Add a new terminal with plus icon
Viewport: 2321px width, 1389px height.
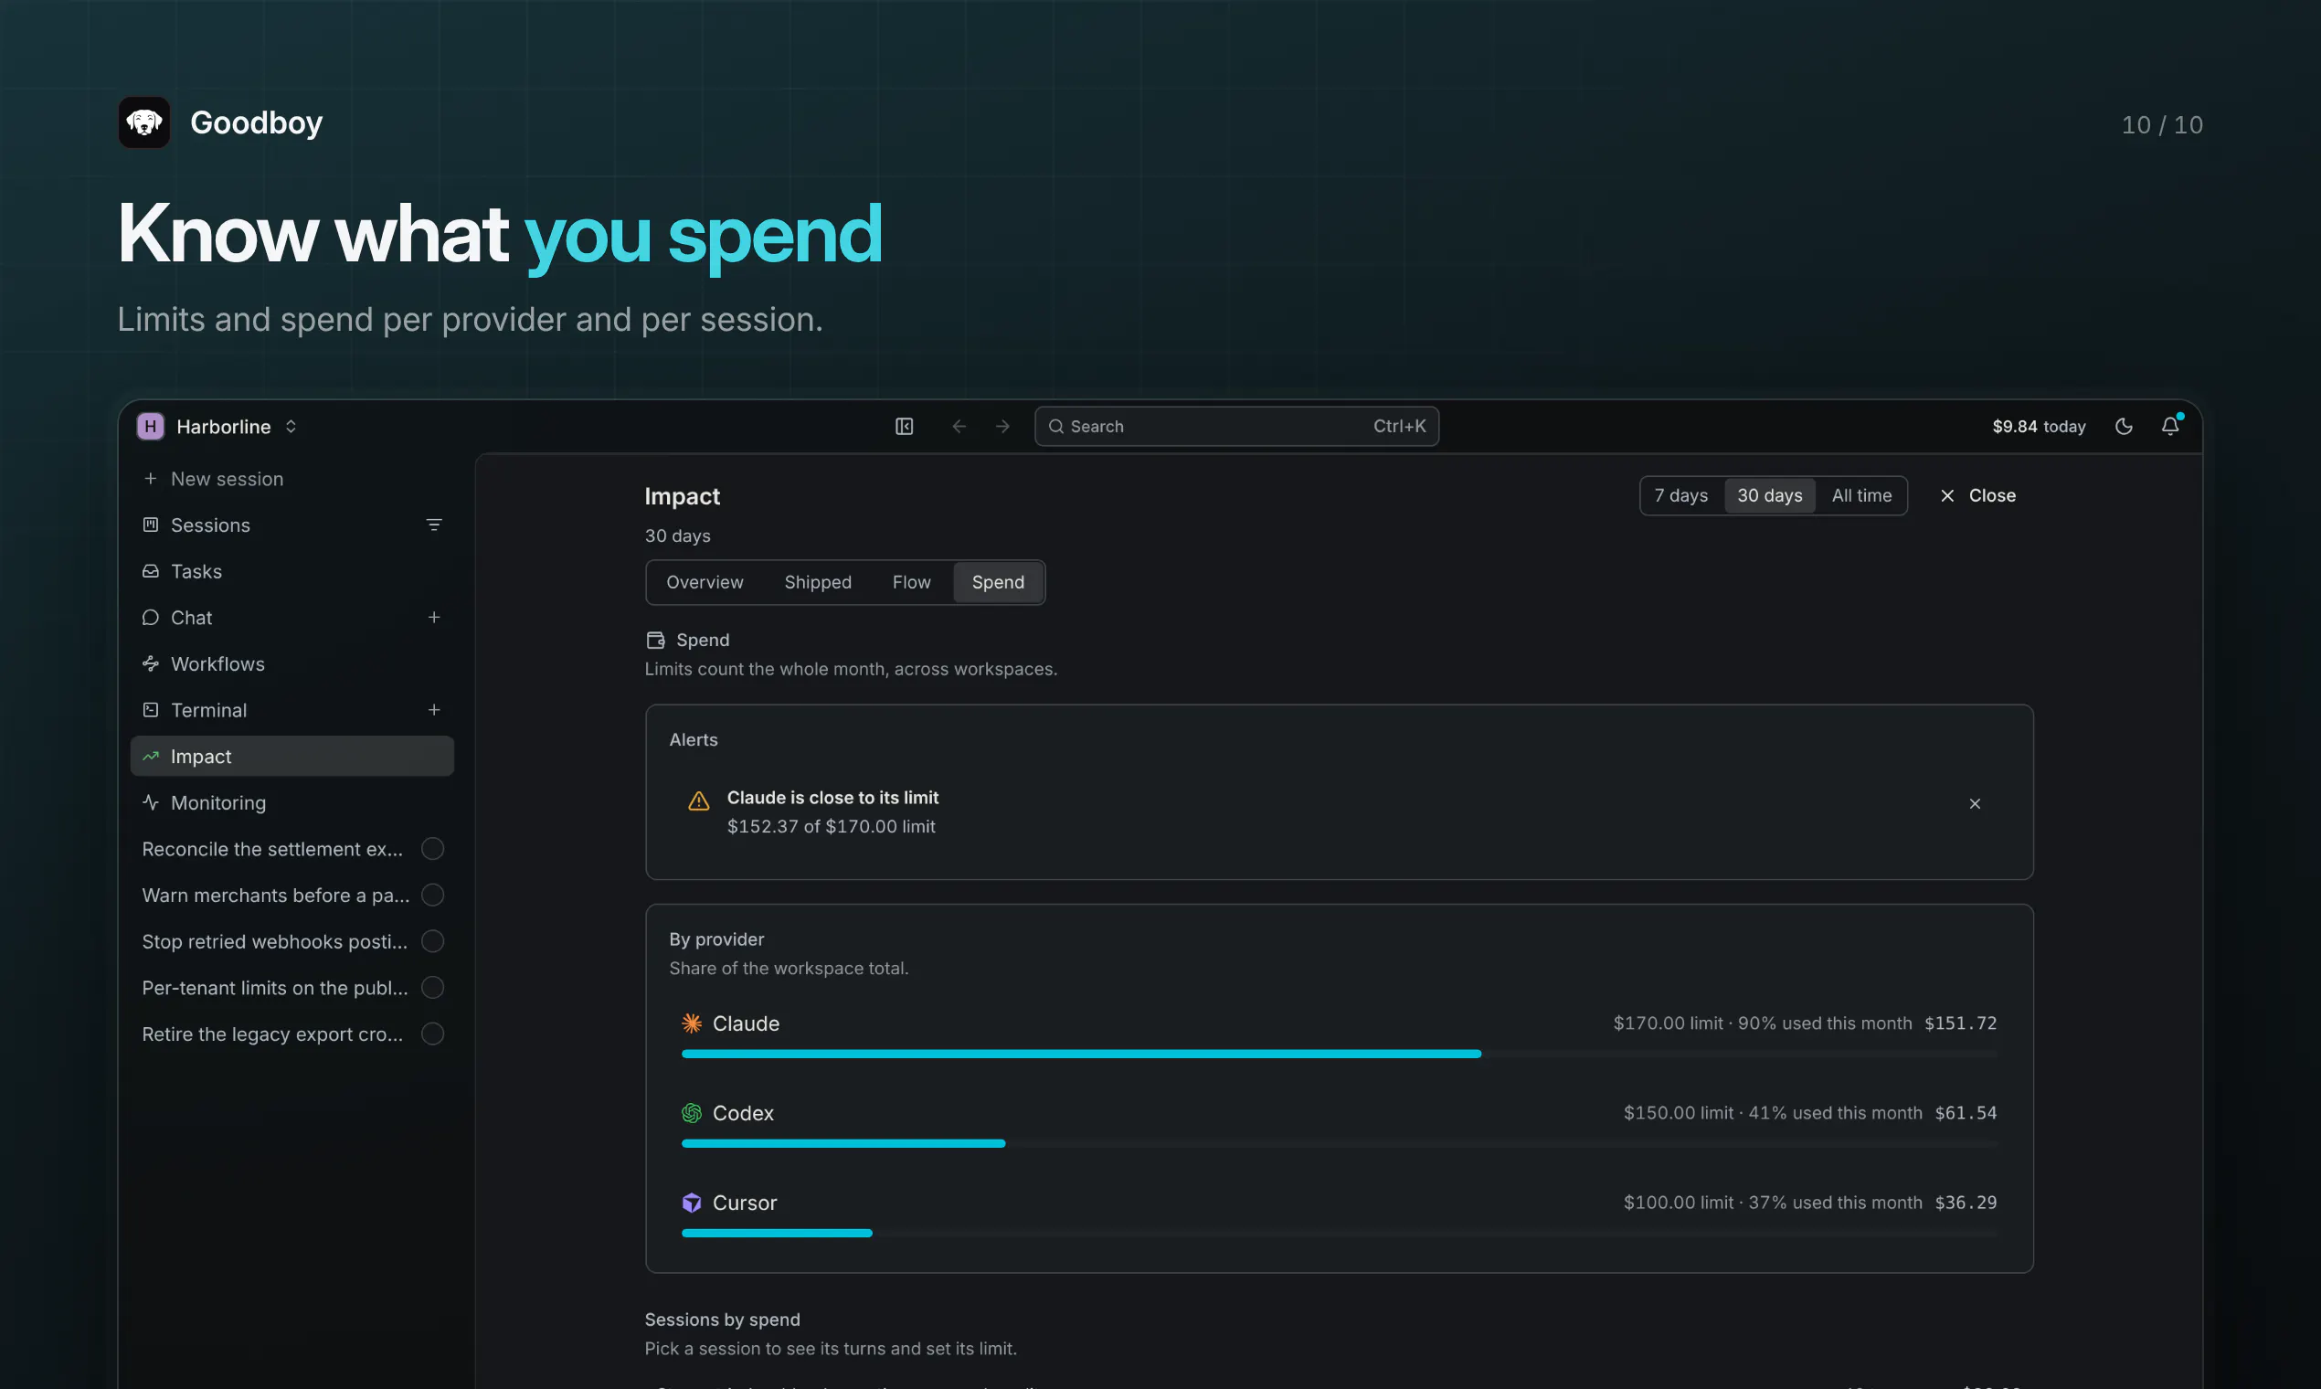coord(434,710)
